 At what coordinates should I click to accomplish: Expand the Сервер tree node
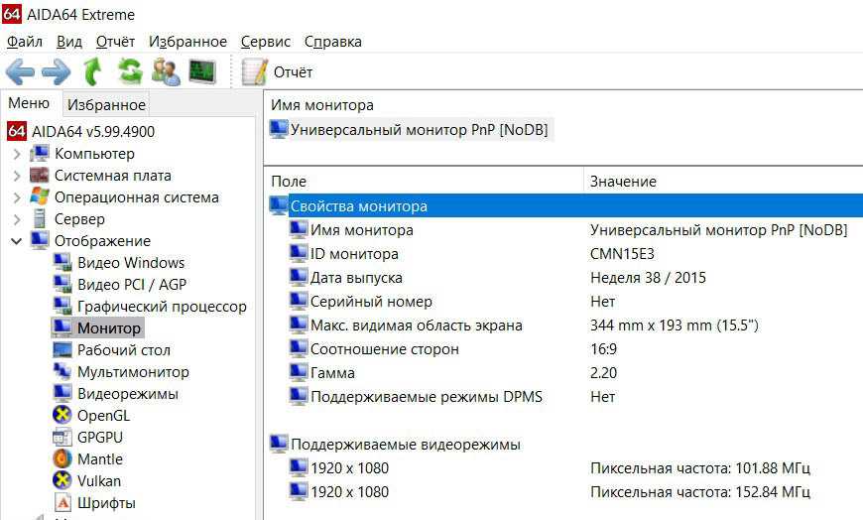pos(17,219)
